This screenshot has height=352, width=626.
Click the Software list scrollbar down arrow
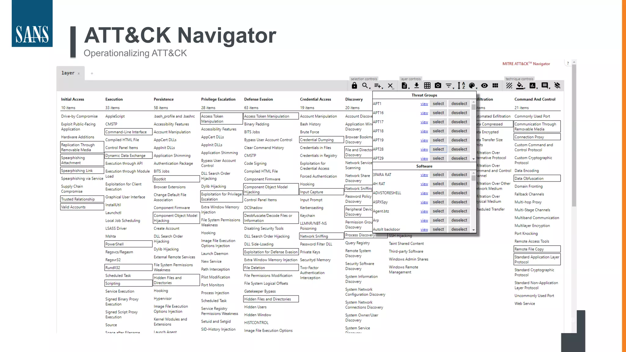point(473,230)
